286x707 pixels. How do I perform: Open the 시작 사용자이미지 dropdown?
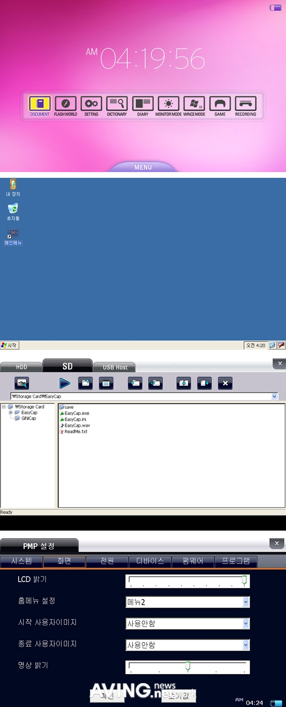coord(246,623)
